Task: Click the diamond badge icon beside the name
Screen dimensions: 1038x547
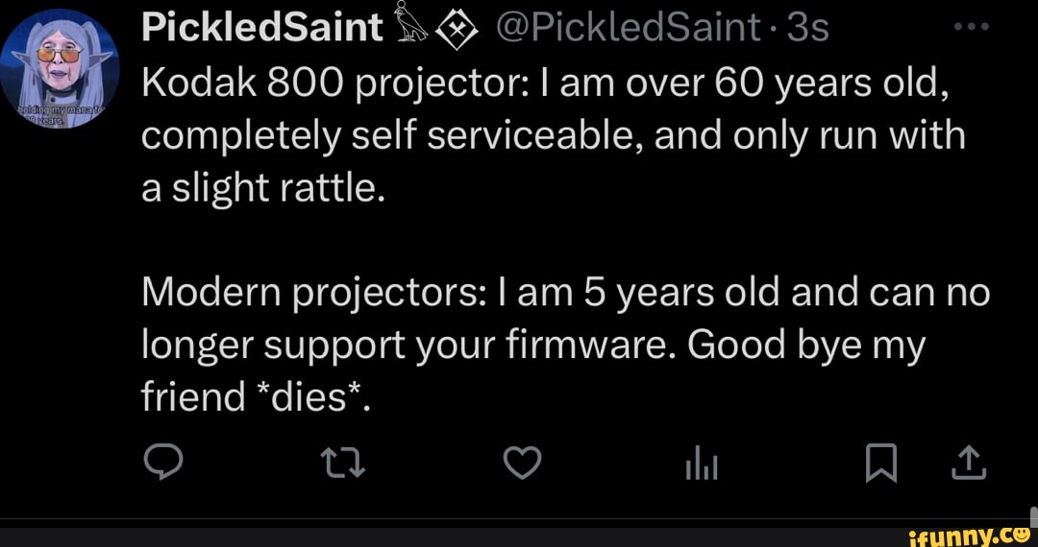Action: (x=458, y=30)
